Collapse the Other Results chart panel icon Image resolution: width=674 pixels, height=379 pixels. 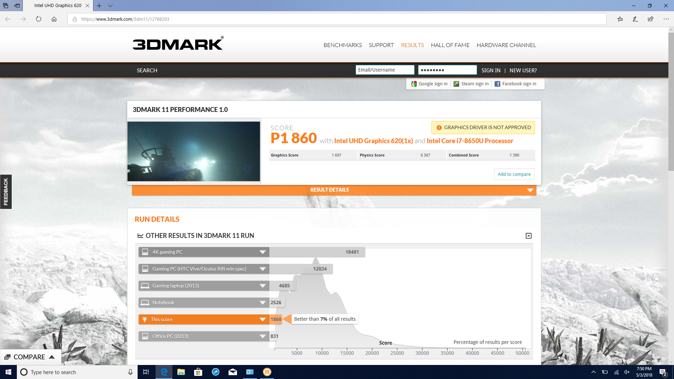pyautogui.click(x=528, y=236)
